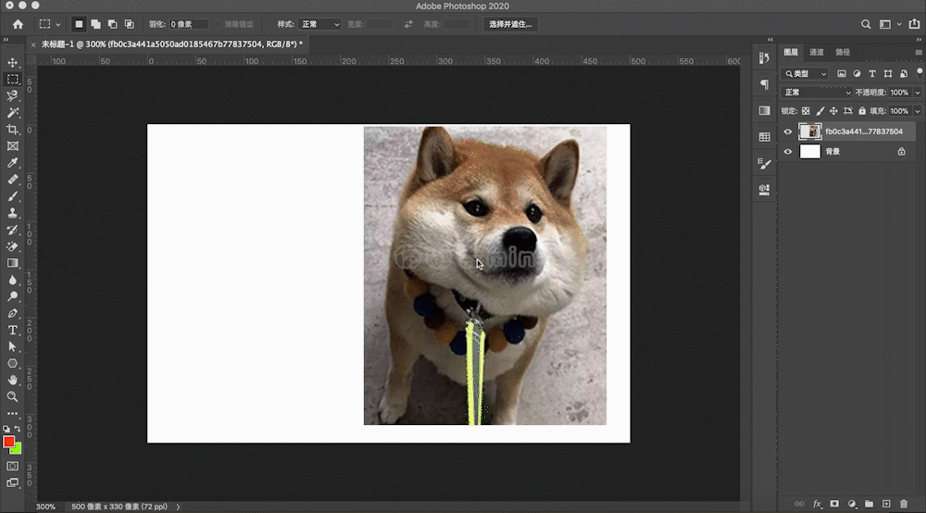926x513 pixels.
Task: Select the Dodge tool
Action: click(x=12, y=296)
